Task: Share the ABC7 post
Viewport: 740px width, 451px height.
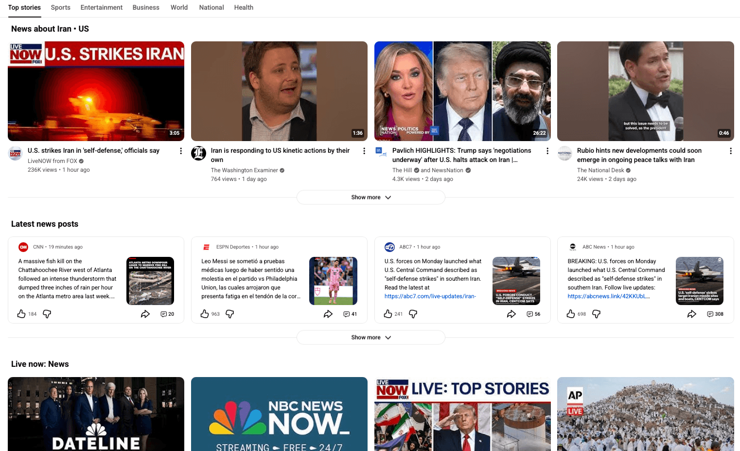Action: coord(511,314)
